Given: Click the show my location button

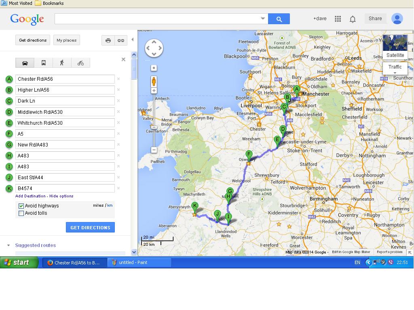Looking at the screenshot, I should 154,68.
